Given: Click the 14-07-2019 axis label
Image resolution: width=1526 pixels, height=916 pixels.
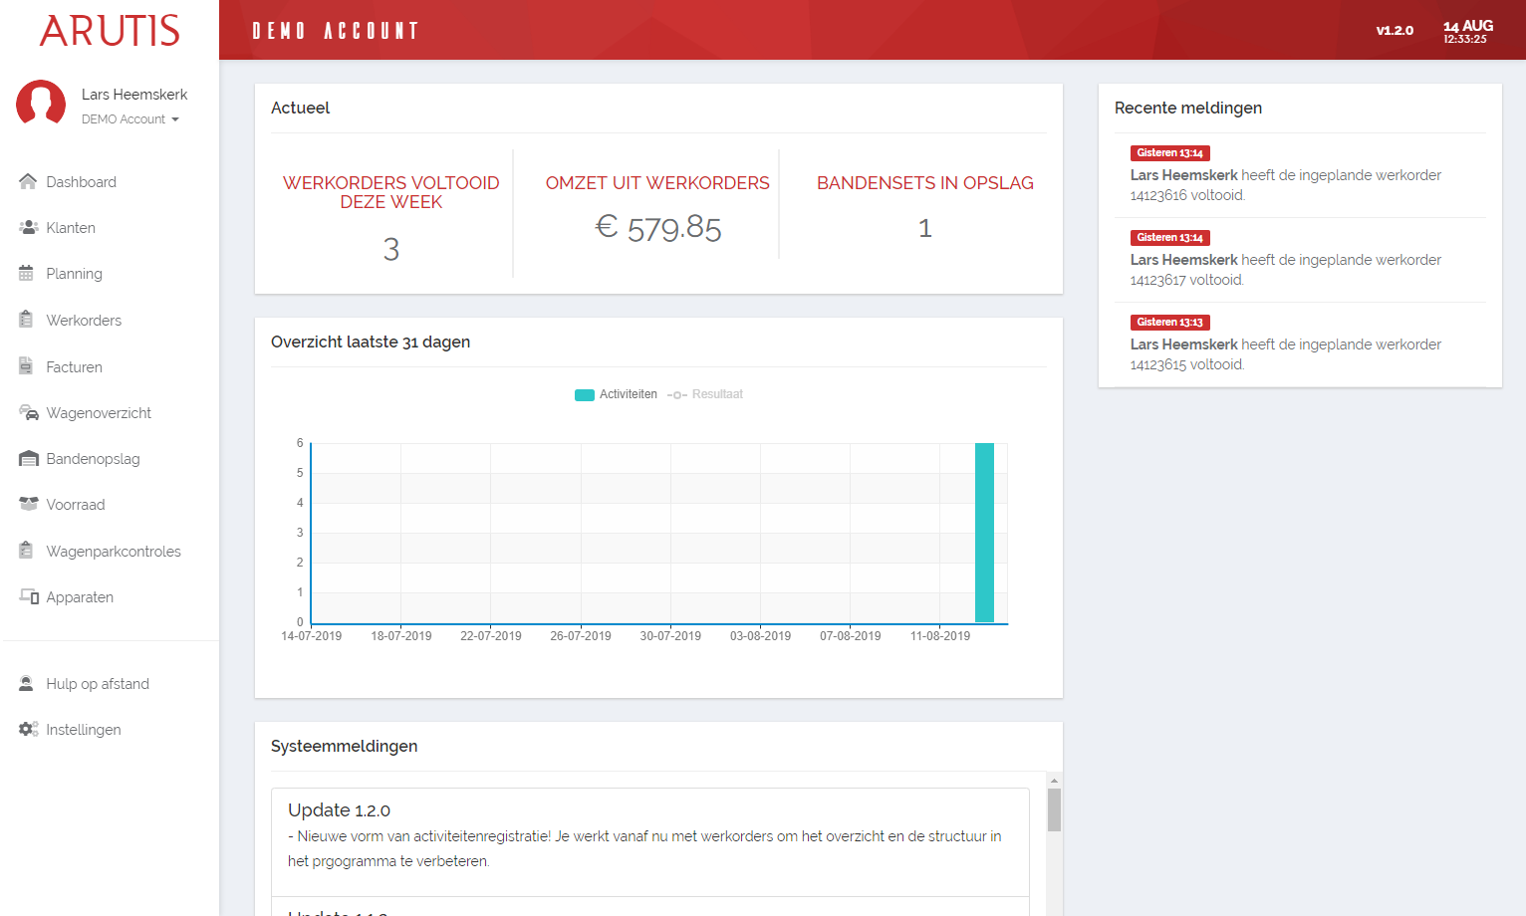Looking at the screenshot, I should (311, 636).
